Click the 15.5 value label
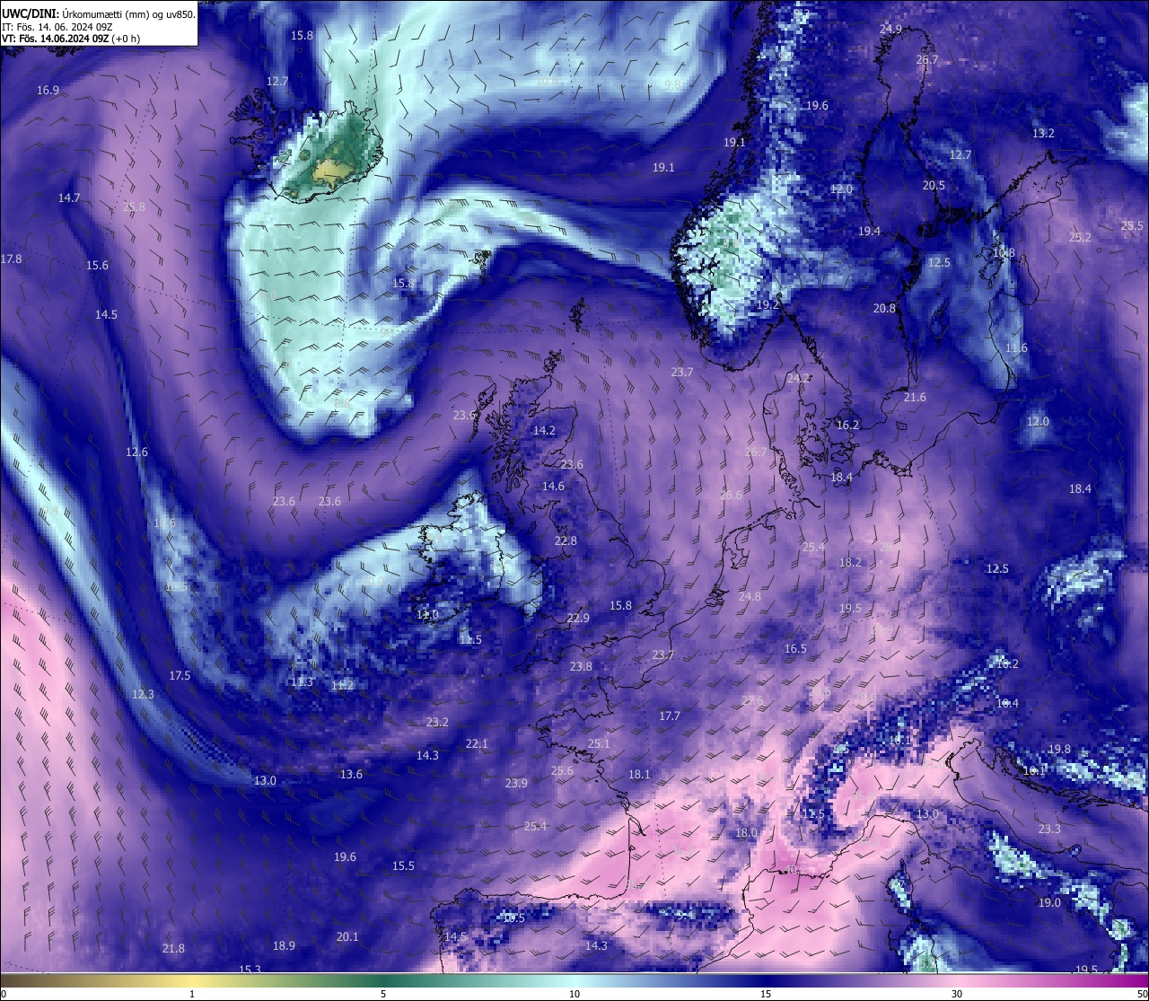The width and height of the screenshot is (1149, 1001). (403, 865)
